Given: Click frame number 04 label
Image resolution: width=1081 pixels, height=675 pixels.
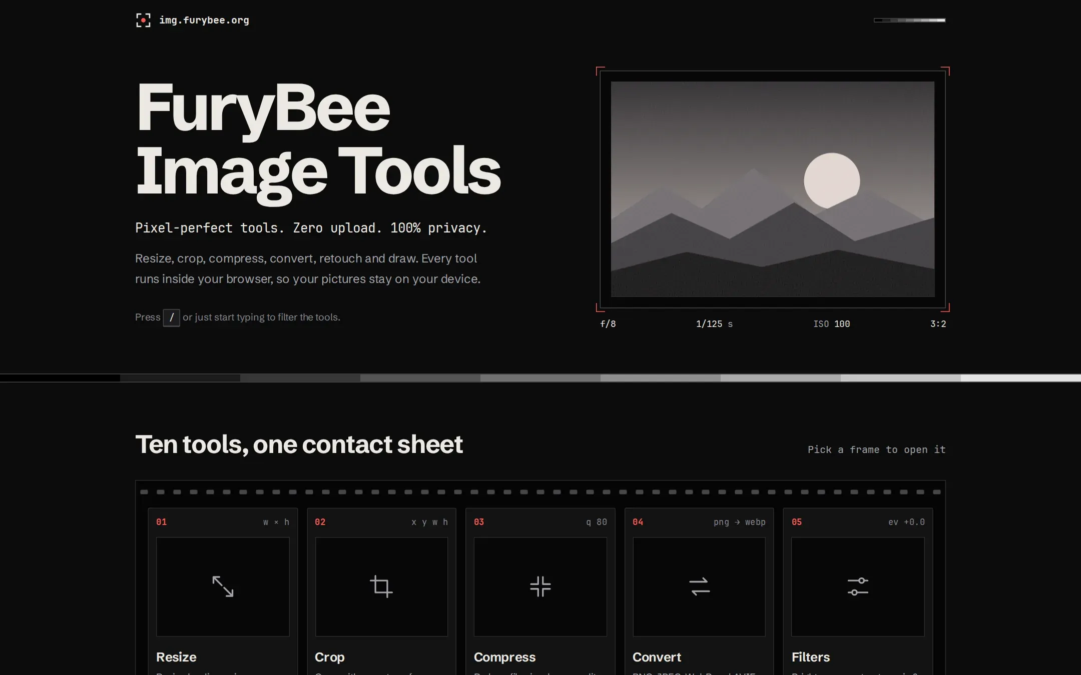Looking at the screenshot, I should [638, 522].
